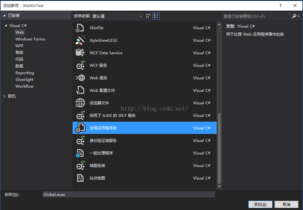
Task: Select the WPF category
Action: pos(20,46)
